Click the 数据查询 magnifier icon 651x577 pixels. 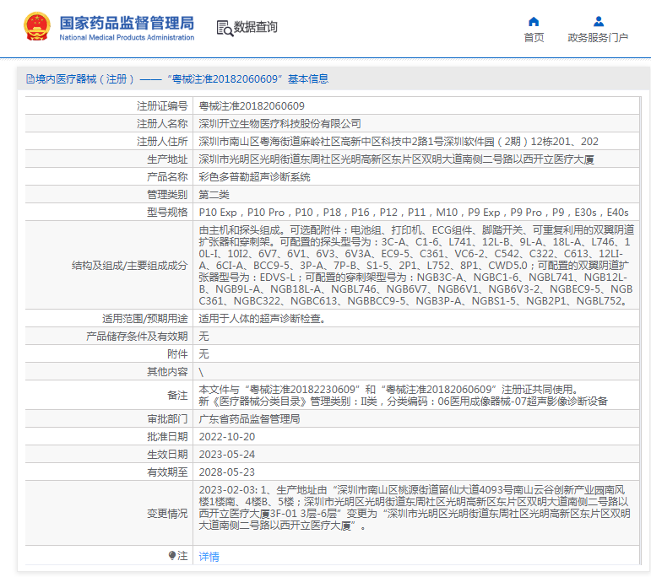coord(224,28)
